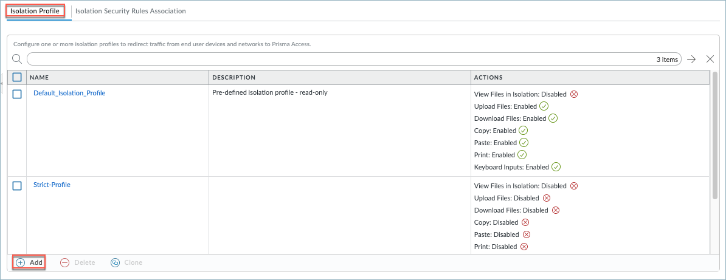Click the Clone icon in bottom toolbar

tap(115, 262)
